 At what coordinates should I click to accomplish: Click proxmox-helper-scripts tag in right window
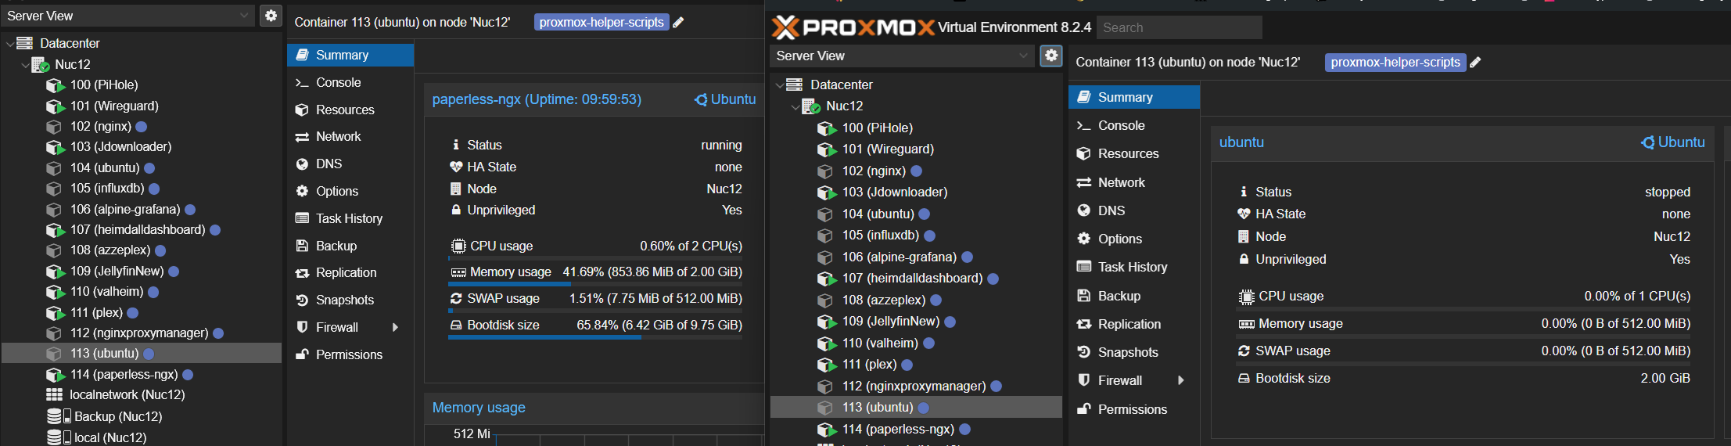point(1395,62)
